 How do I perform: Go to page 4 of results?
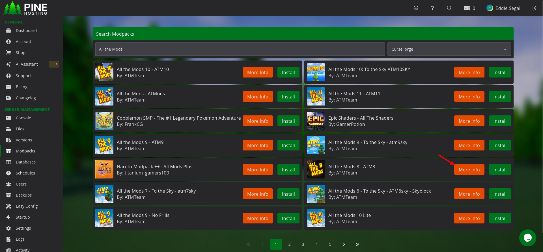click(x=317, y=244)
